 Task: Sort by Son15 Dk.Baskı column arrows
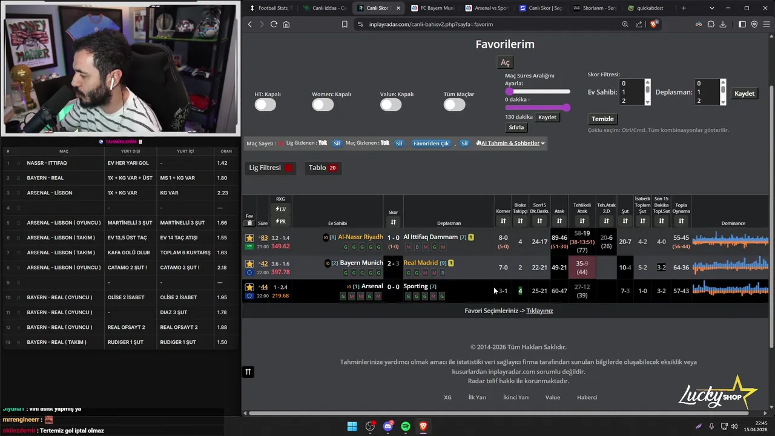(x=539, y=221)
